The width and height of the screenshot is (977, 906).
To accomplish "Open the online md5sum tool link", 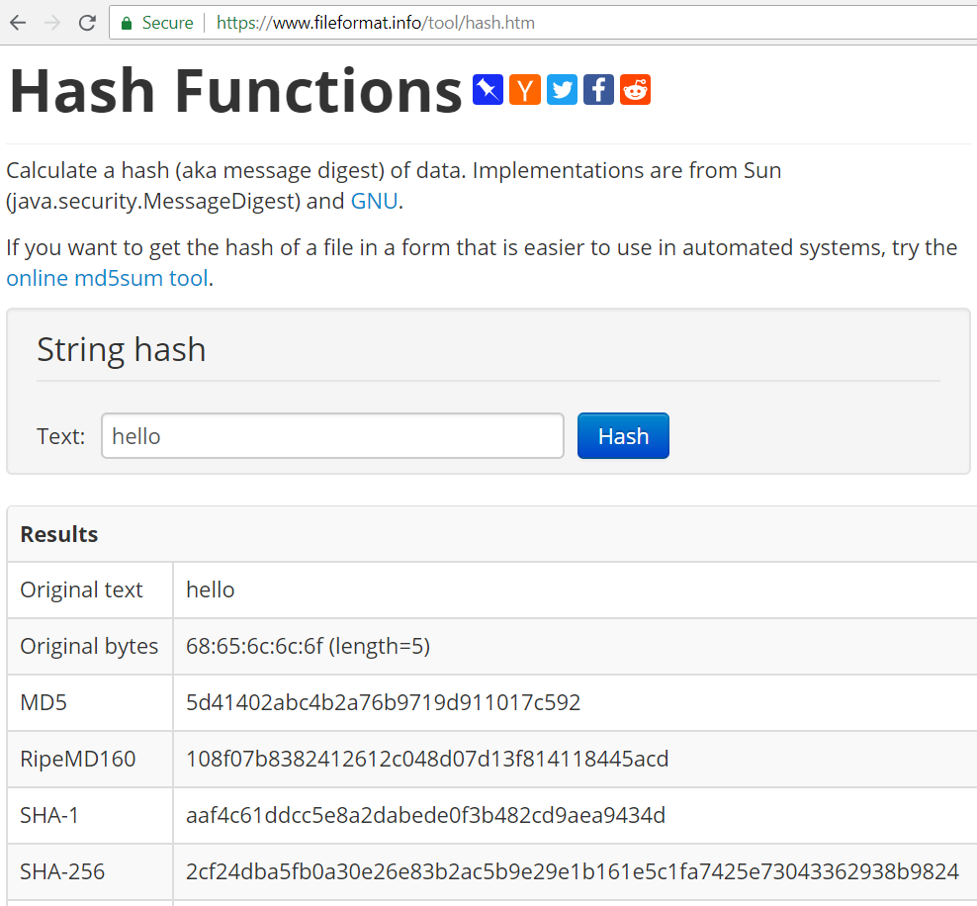I will 108,278.
